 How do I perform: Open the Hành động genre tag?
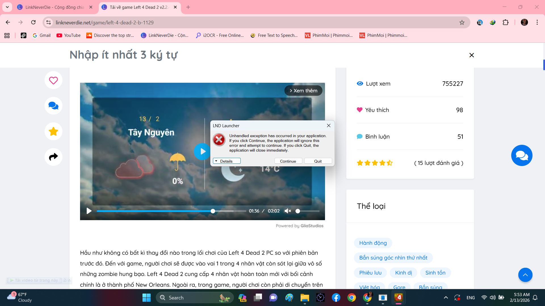(x=373, y=243)
